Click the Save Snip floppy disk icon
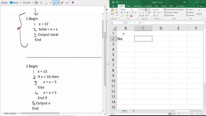 click(x=36, y=3)
